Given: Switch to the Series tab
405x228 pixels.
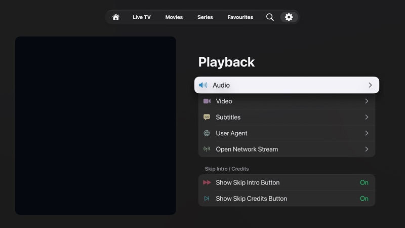Looking at the screenshot, I should (205, 17).
